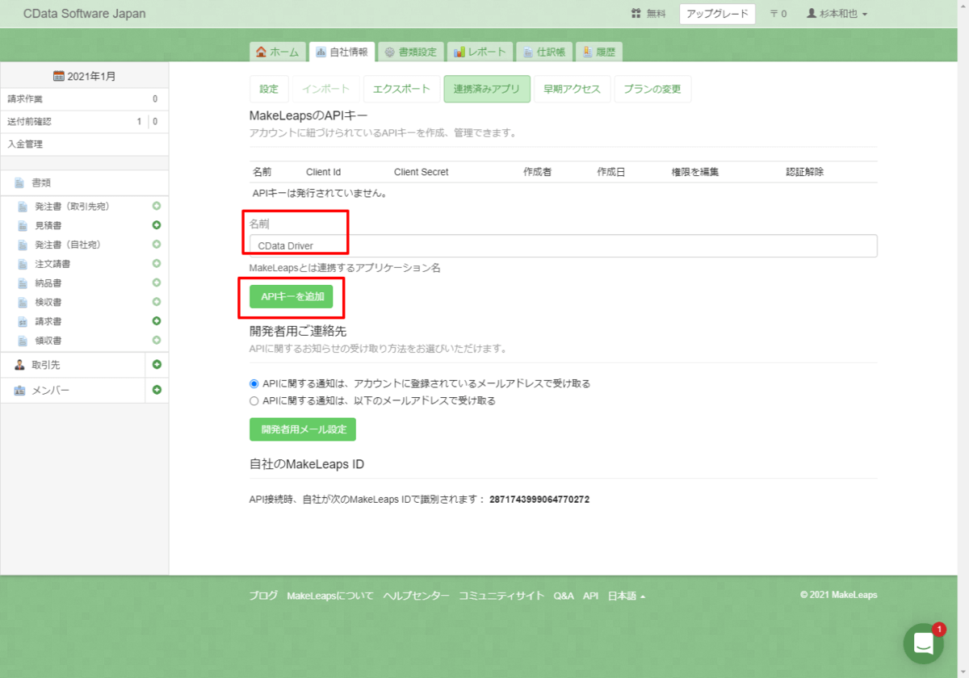Image resolution: width=969 pixels, height=678 pixels.
Task: Add new メンバー with plus icon
Action: (157, 390)
